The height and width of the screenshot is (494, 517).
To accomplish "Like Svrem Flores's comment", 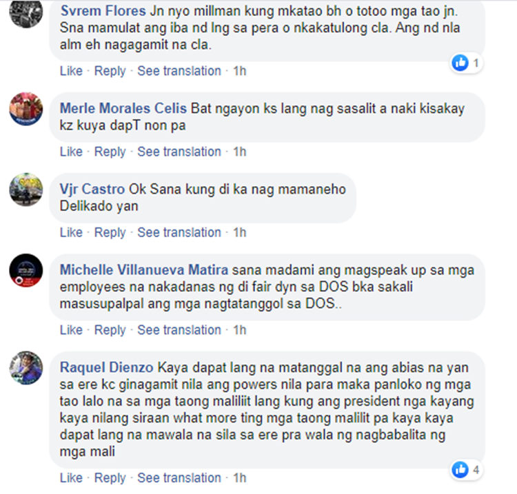I will pyautogui.click(x=71, y=71).
